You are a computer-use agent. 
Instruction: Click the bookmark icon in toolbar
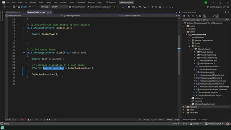[x=160, y=7]
